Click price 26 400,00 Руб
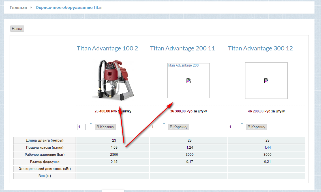Viewport: 321px width, 192px height. pyautogui.click(x=106, y=111)
